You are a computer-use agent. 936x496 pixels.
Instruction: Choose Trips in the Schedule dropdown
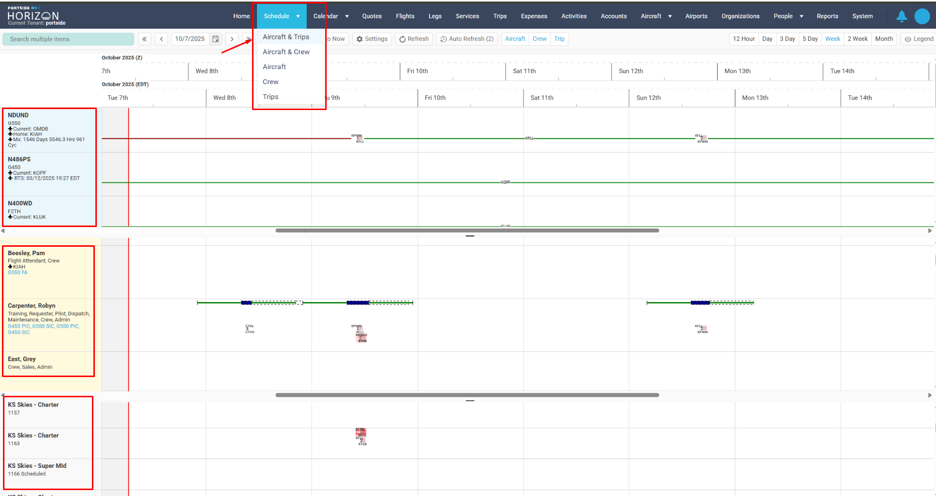click(270, 97)
